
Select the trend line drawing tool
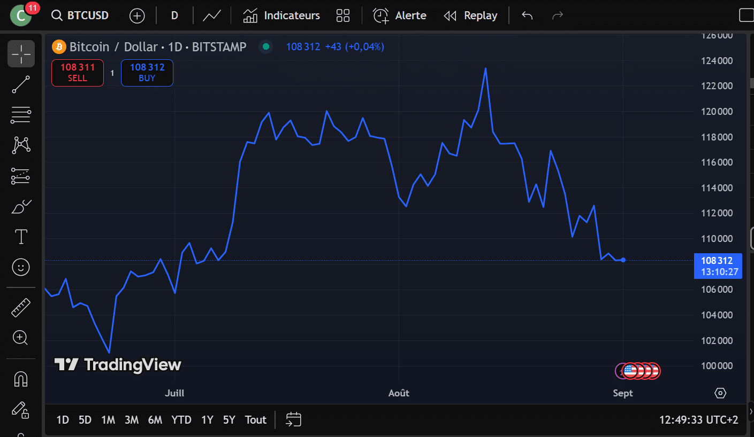[21, 84]
